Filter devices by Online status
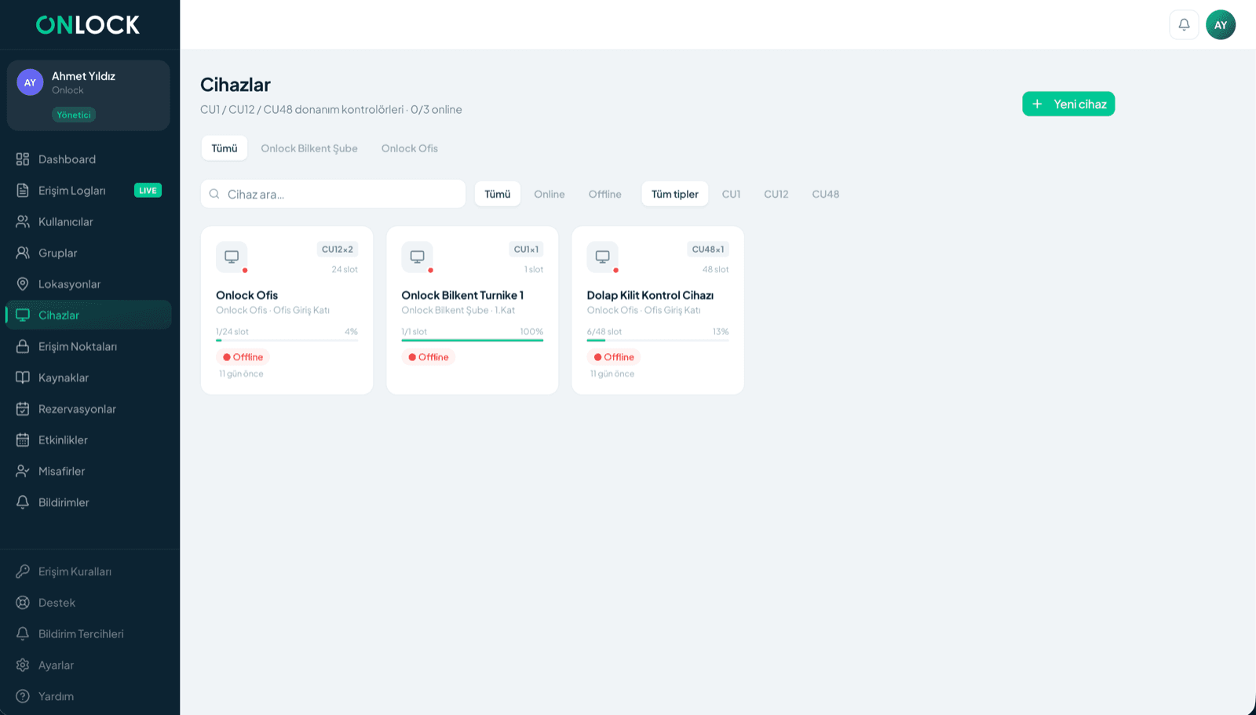Viewport: 1256px width, 715px height. (x=549, y=194)
